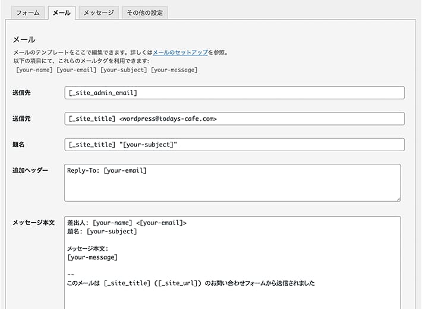Click the 追加ヘッダー textarea
This screenshot has width=422, height=309.
click(232, 183)
